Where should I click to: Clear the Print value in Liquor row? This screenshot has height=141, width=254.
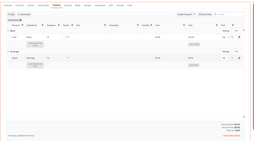229,58
